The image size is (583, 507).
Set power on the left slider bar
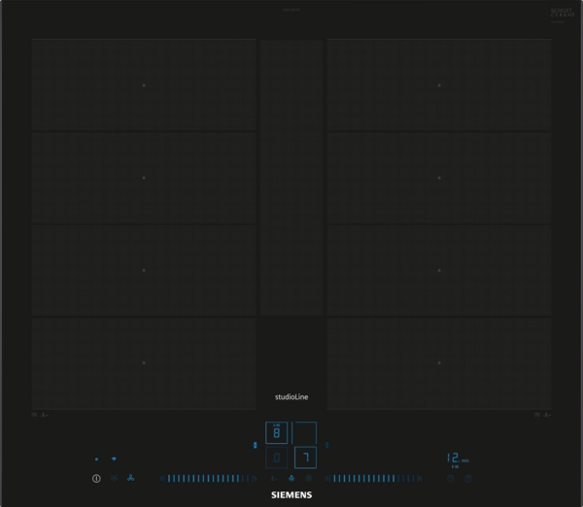209,478
